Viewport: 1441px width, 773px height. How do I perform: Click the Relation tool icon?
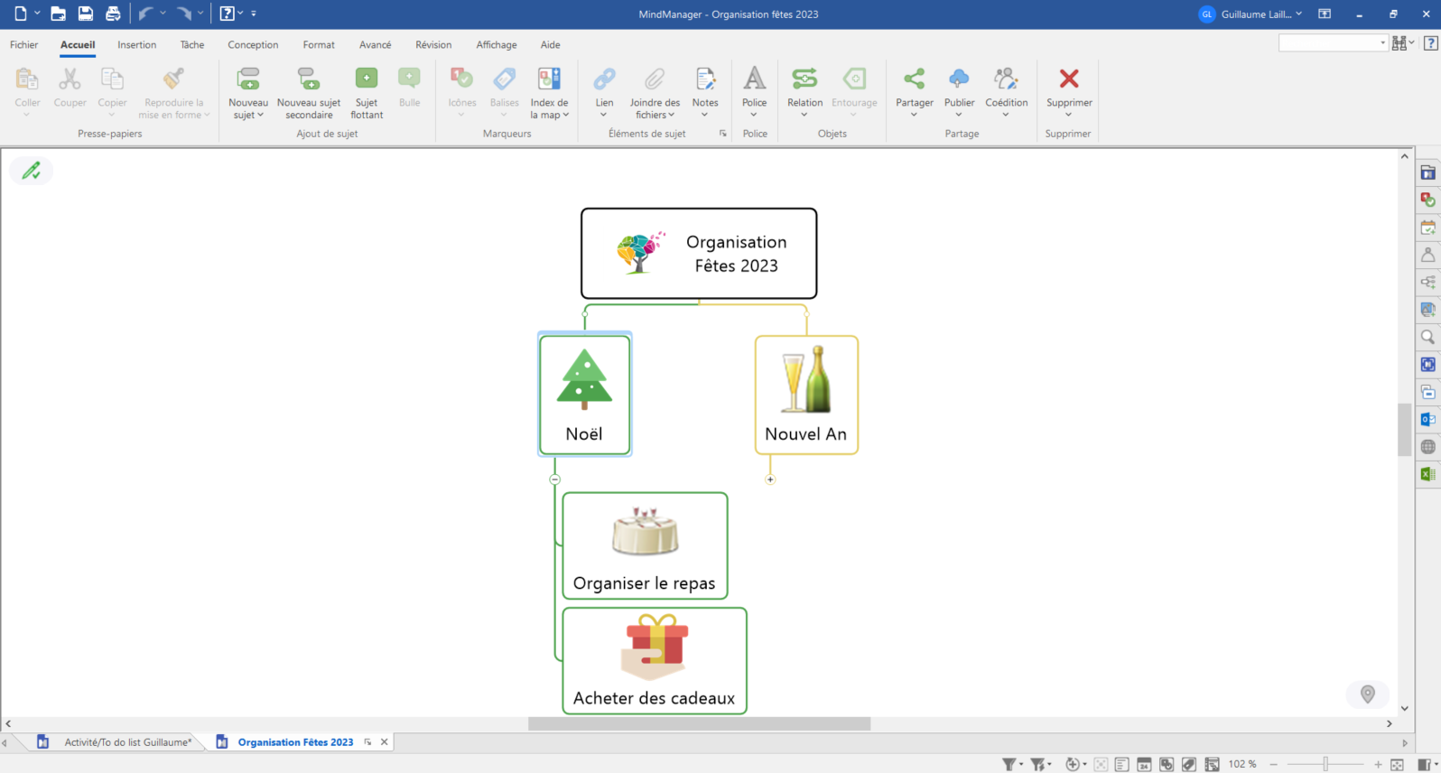(x=804, y=79)
